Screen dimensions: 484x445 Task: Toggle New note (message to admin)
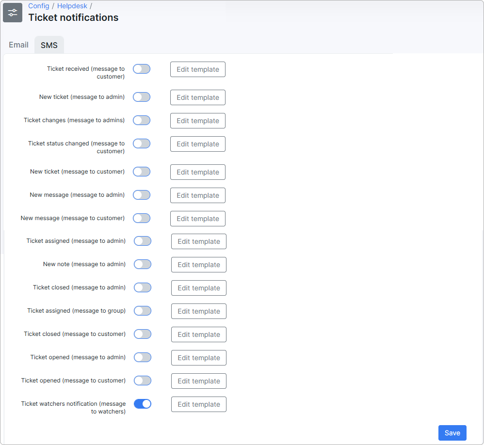pyautogui.click(x=143, y=264)
